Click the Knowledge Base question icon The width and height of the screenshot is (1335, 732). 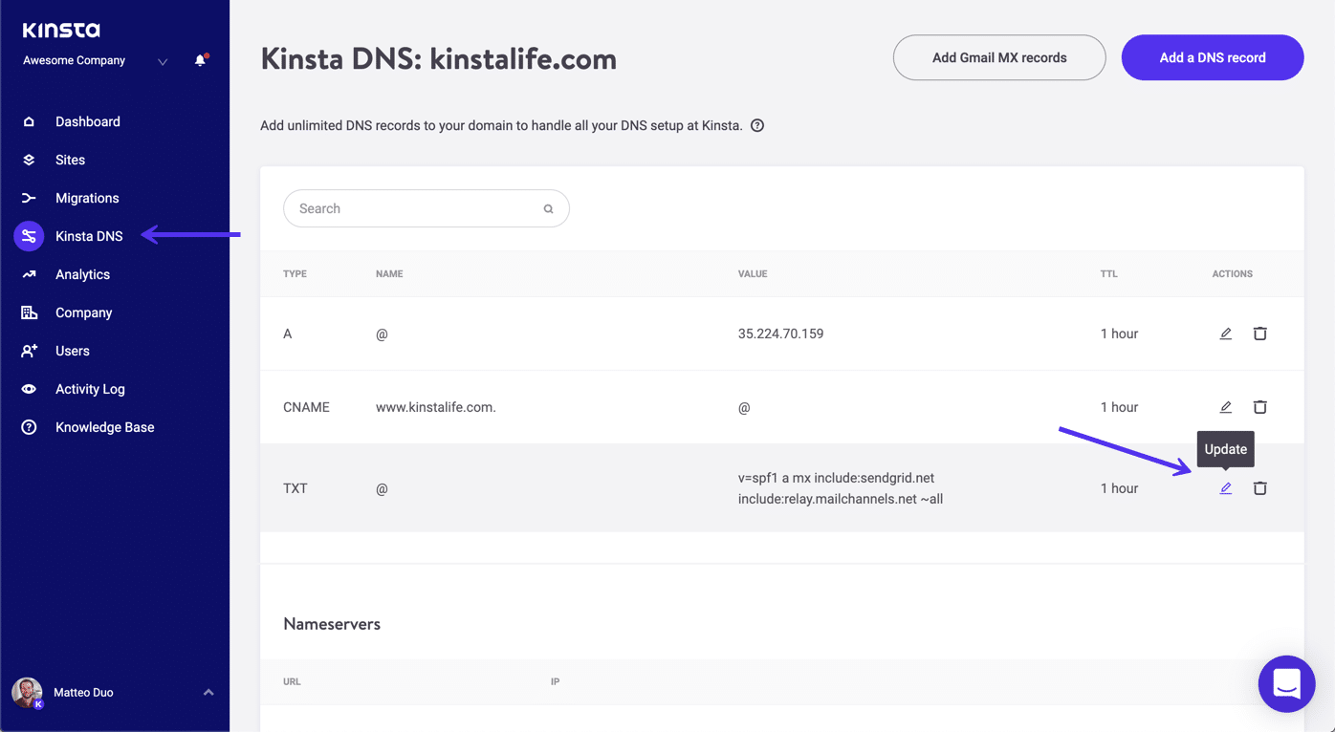tap(29, 427)
